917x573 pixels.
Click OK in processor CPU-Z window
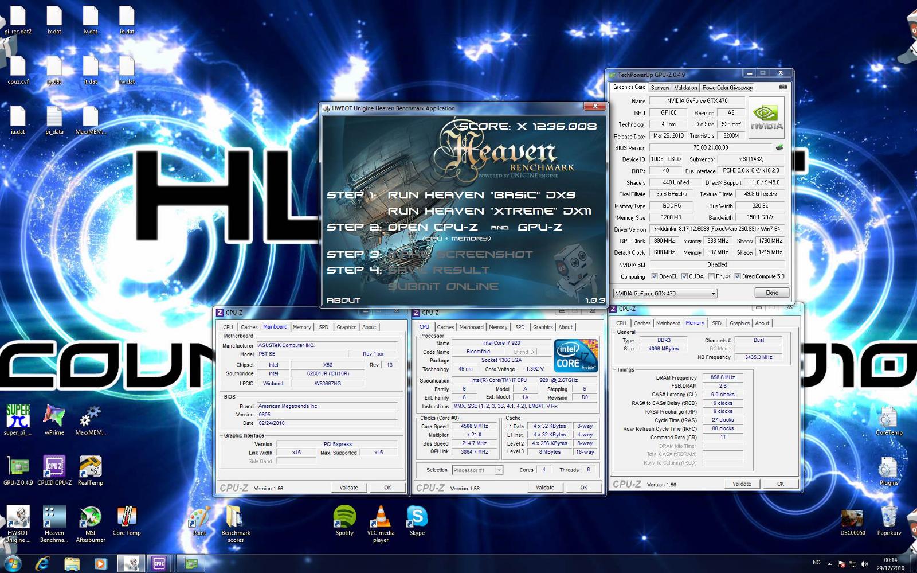coord(583,488)
